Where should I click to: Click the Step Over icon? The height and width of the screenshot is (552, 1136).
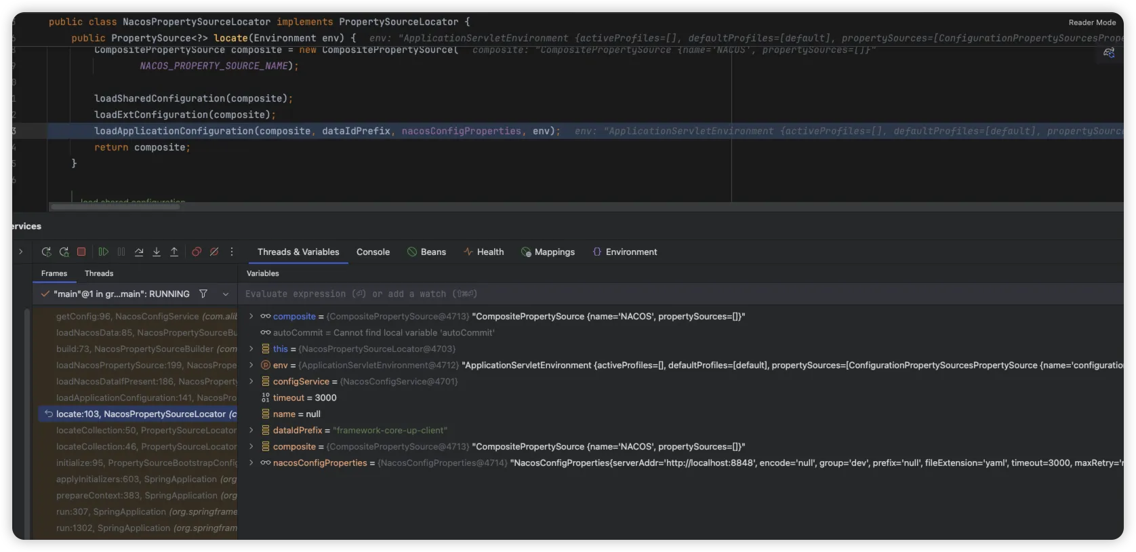[x=139, y=252]
